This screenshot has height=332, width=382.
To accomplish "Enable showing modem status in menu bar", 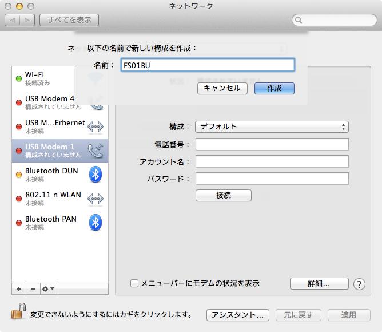I will pyautogui.click(x=134, y=283).
